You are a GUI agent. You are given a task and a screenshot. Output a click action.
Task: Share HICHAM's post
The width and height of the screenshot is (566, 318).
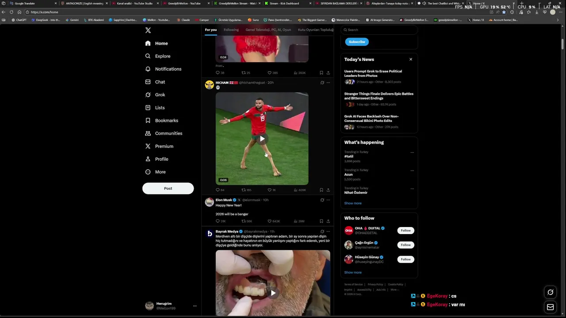click(x=328, y=190)
